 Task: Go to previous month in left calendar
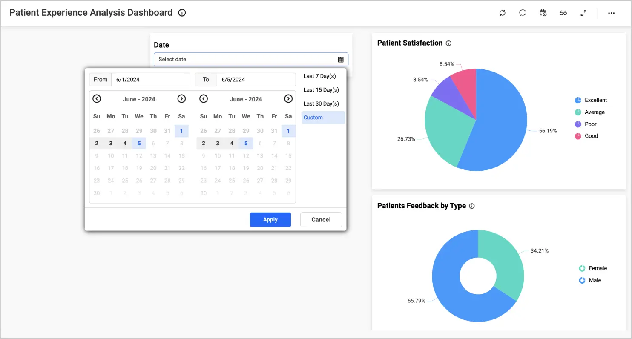point(97,99)
